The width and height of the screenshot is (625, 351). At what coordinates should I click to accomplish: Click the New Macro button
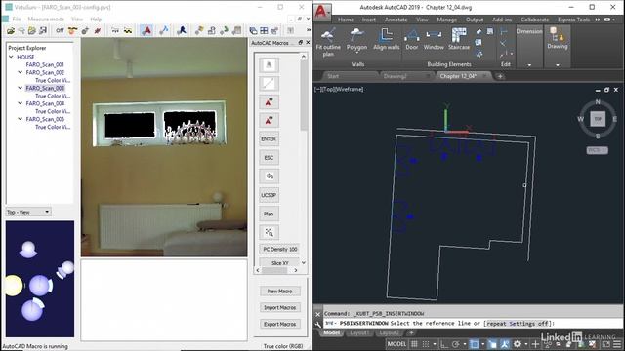(x=280, y=292)
